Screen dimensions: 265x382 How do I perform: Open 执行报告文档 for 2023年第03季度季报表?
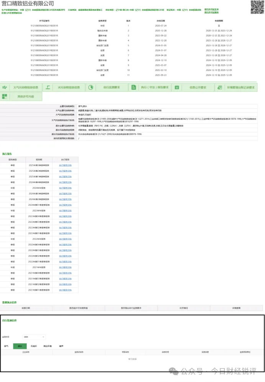point(65,222)
